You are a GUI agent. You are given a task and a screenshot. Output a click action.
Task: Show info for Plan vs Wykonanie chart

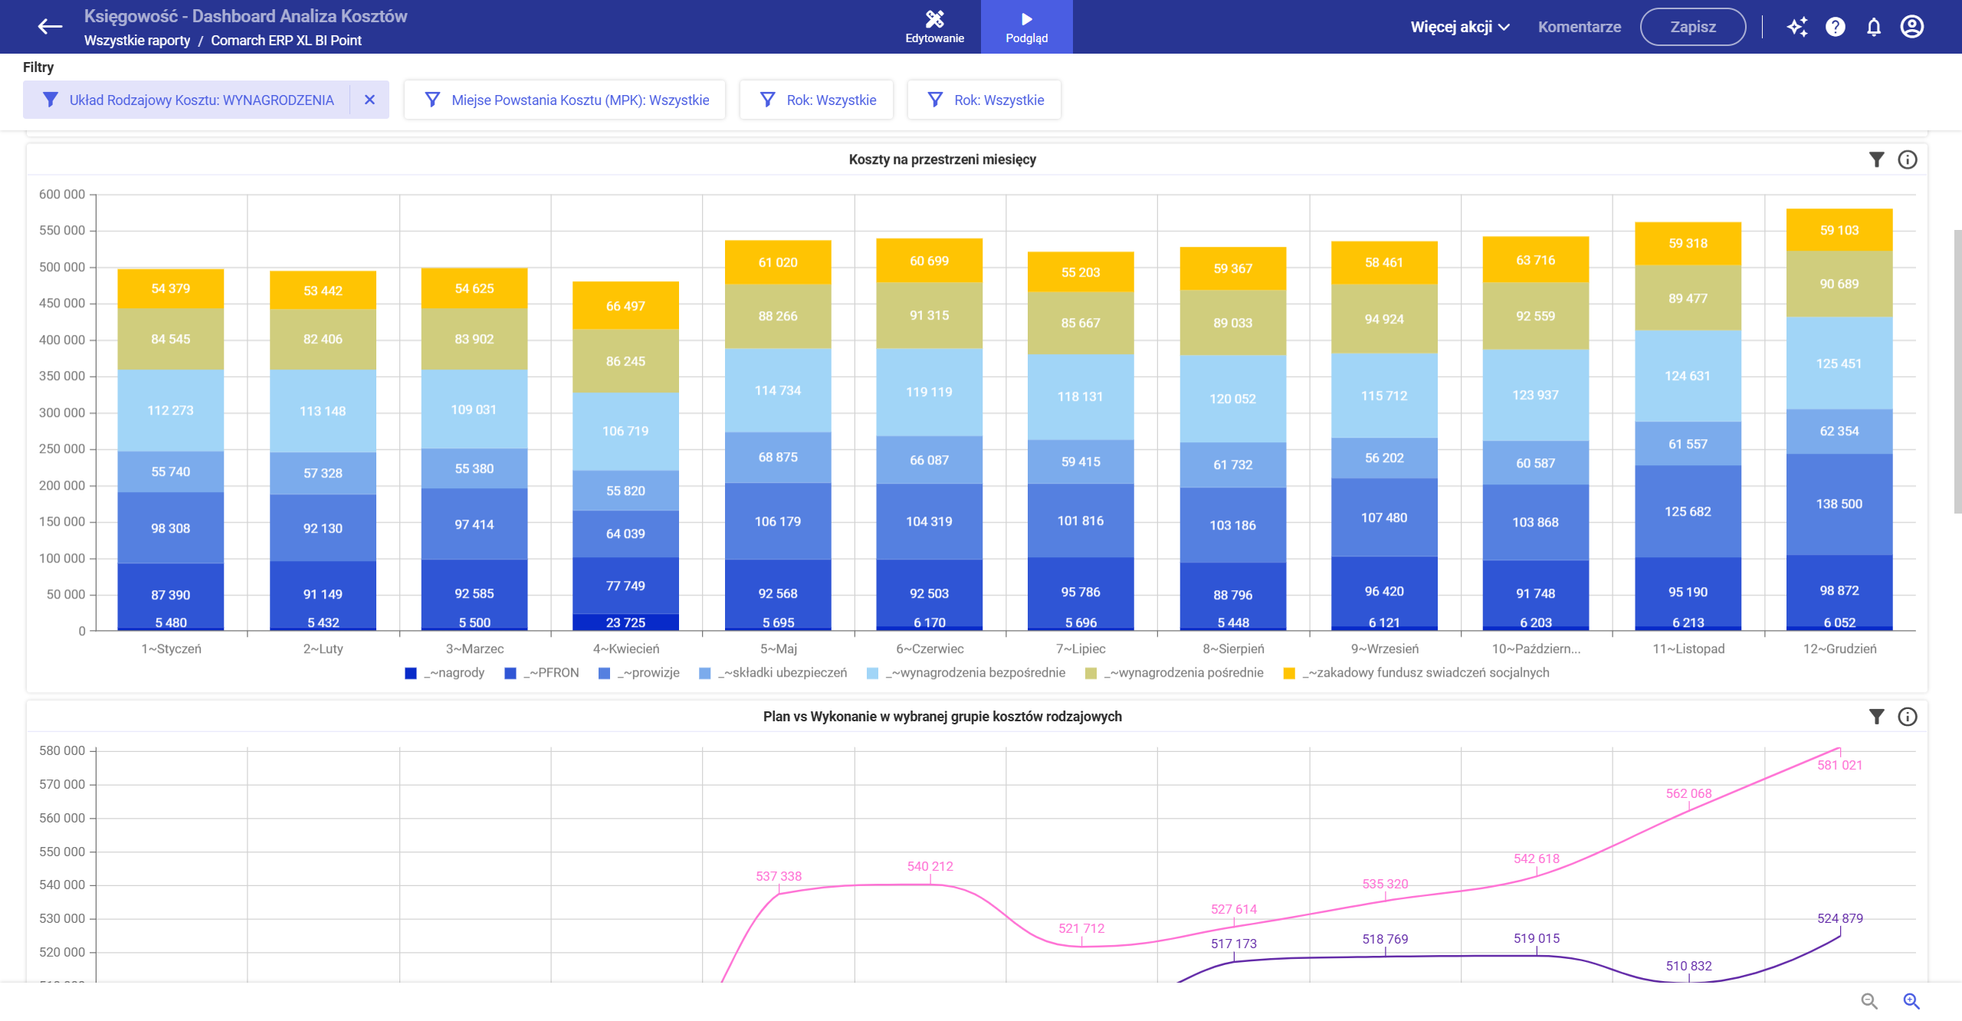coord(1908,716)
